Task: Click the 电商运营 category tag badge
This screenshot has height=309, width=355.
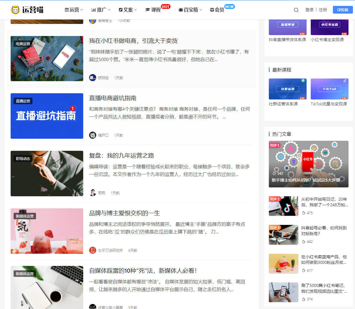Action: click(23, 44)
